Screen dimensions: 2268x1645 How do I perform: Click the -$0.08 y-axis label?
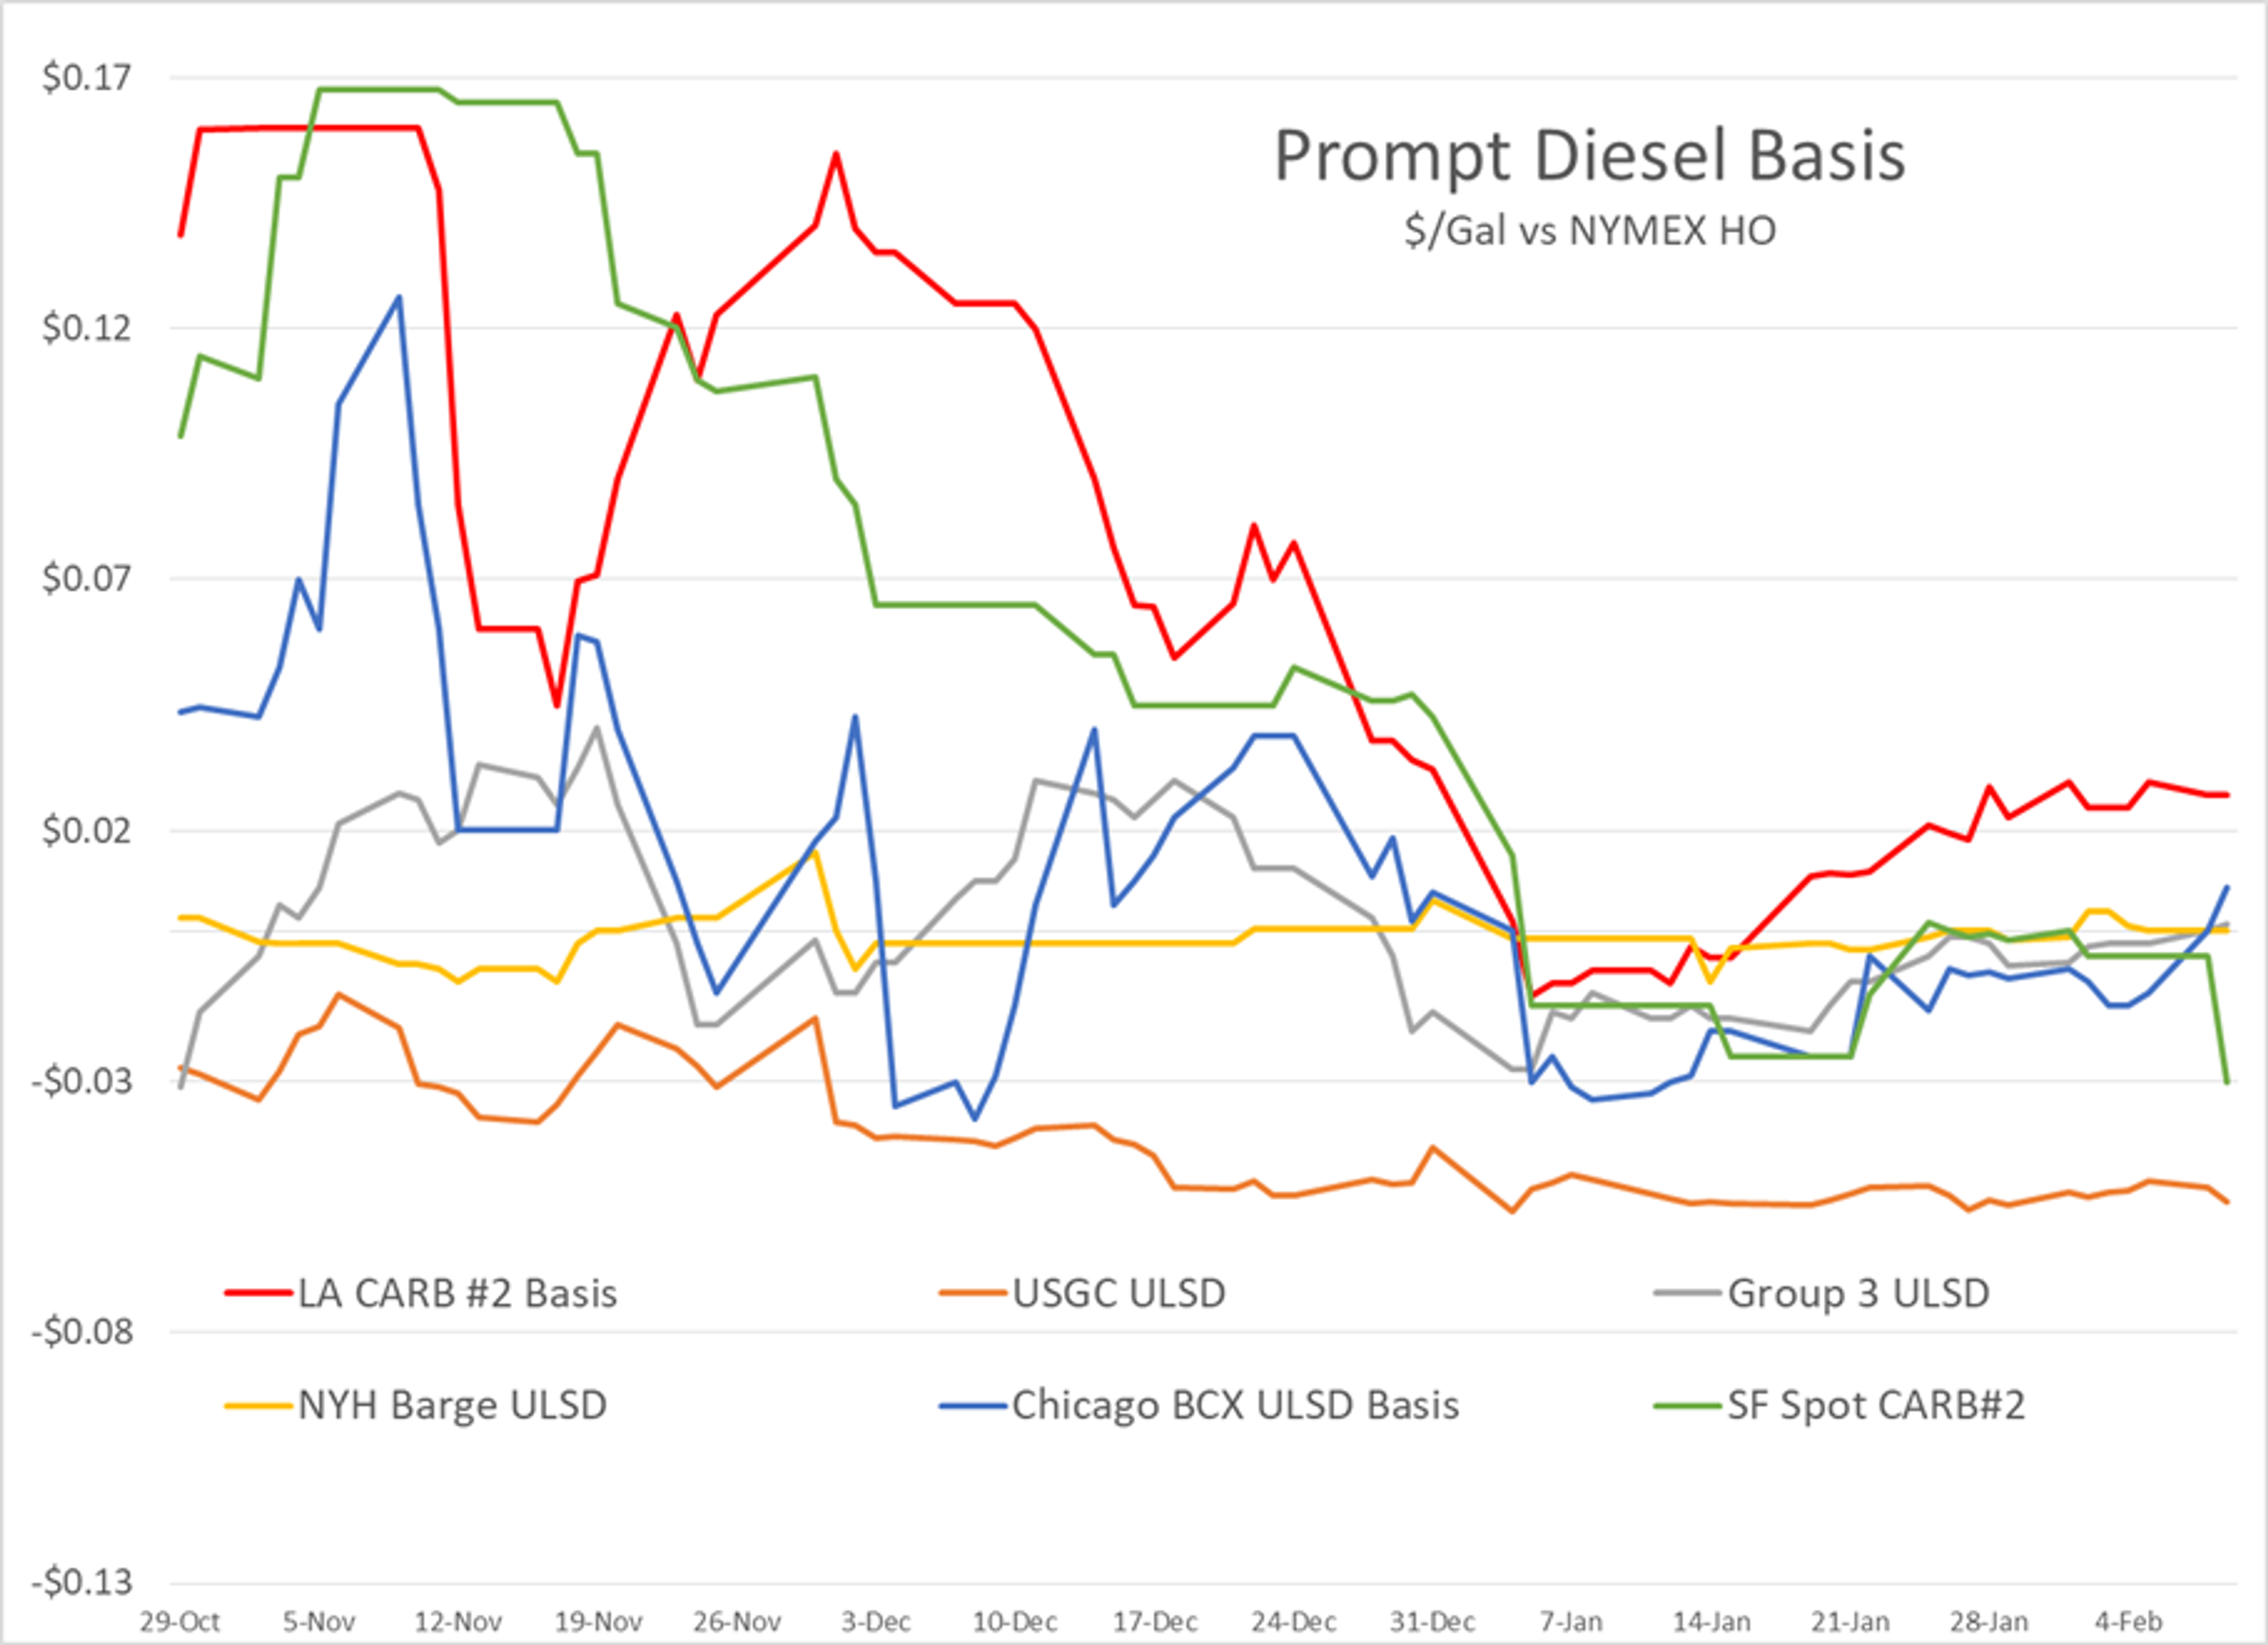tap(82, 1331)
